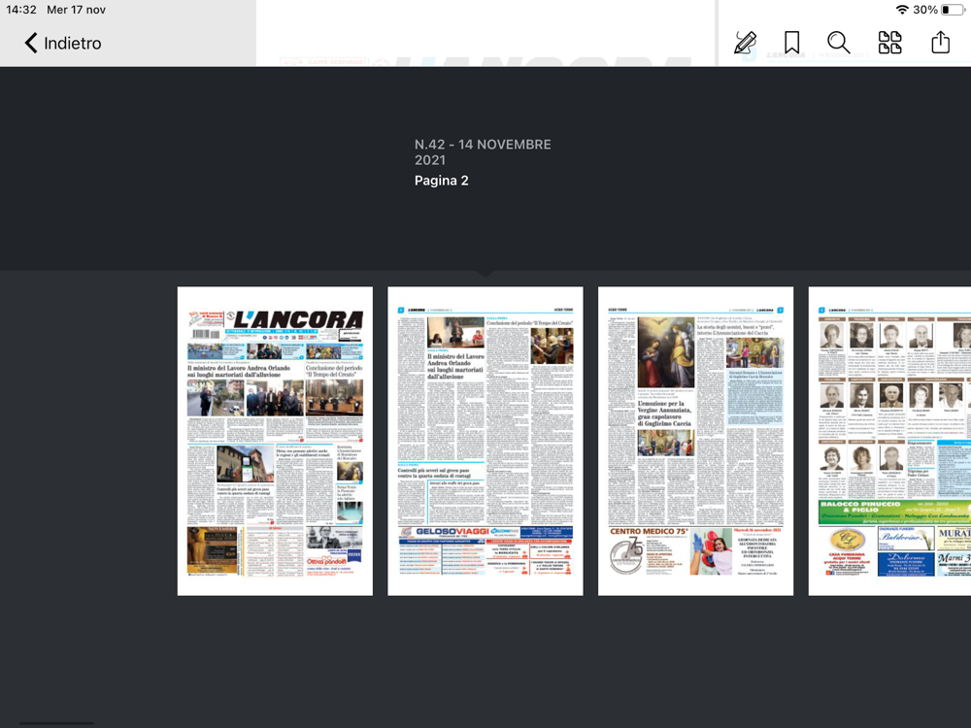This screenshot has height=728, width=971.
Task: Open the page 2 thumbnail with Geloso Viaggi ad
Action: [485, 441]
